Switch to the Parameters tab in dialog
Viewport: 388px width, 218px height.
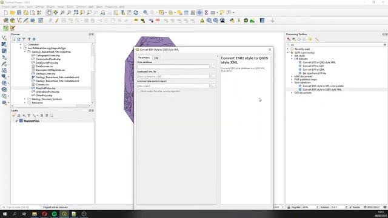point(144,58)
